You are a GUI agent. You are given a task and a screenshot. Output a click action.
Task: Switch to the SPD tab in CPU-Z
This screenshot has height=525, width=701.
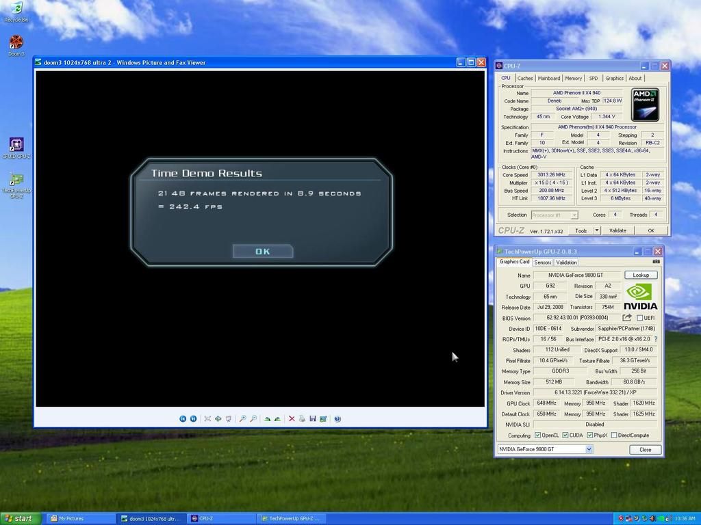(x=594, y=78)
